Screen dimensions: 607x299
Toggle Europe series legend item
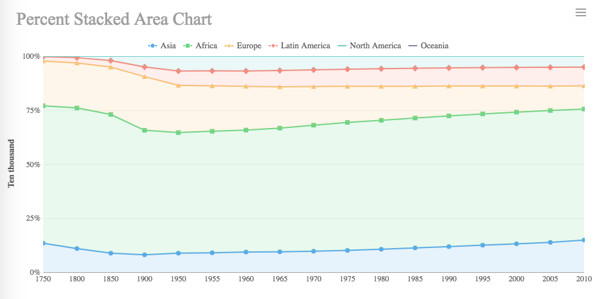(x=243, y=46)
